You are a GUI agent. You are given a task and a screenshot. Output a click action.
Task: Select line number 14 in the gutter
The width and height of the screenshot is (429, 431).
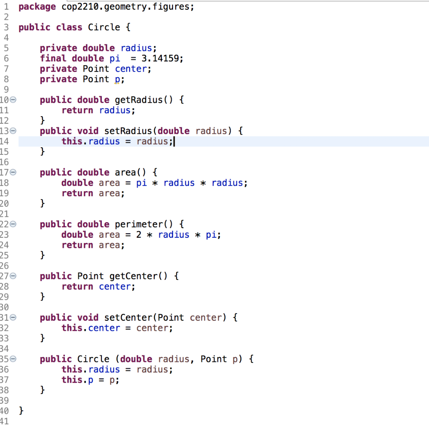point(6,141)
